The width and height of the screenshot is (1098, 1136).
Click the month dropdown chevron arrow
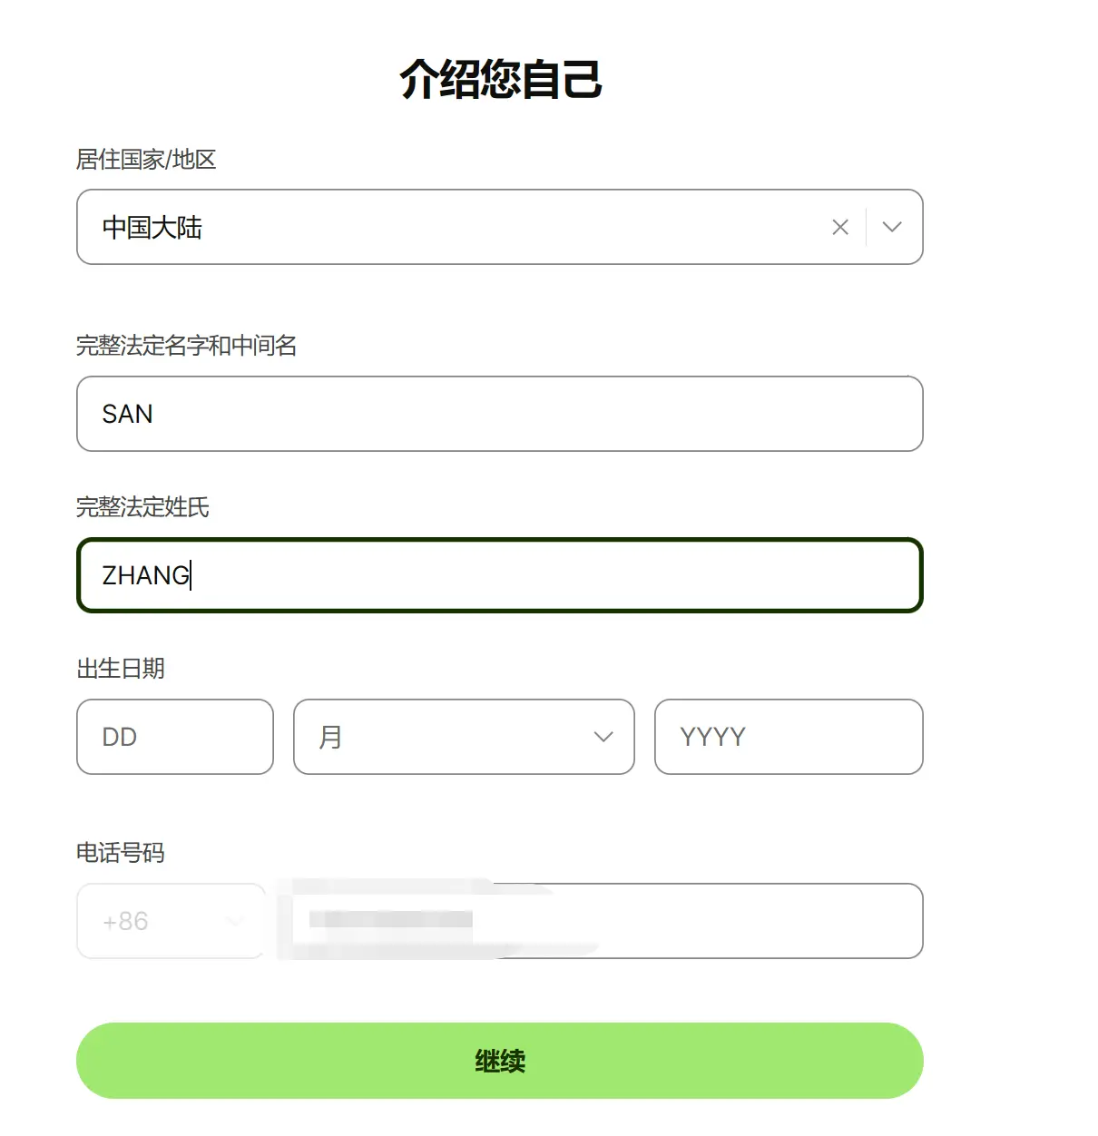tap(603, 737)
